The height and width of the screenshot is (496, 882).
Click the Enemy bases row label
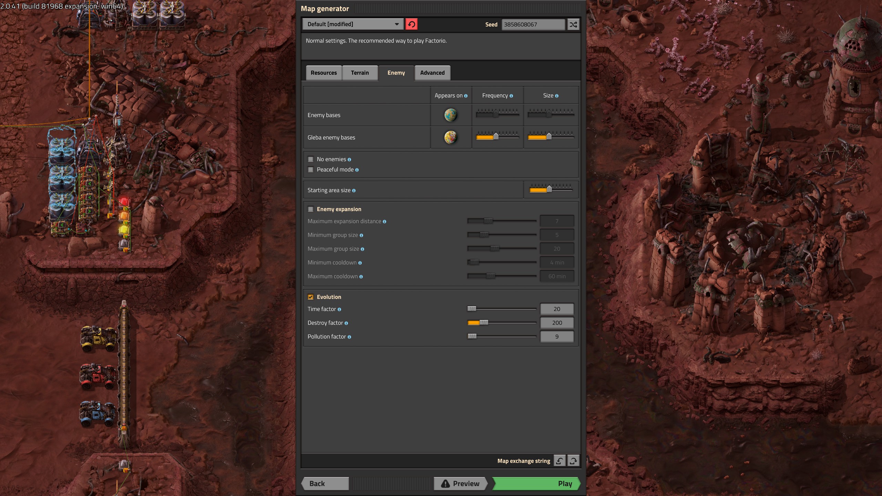(324, 115)
